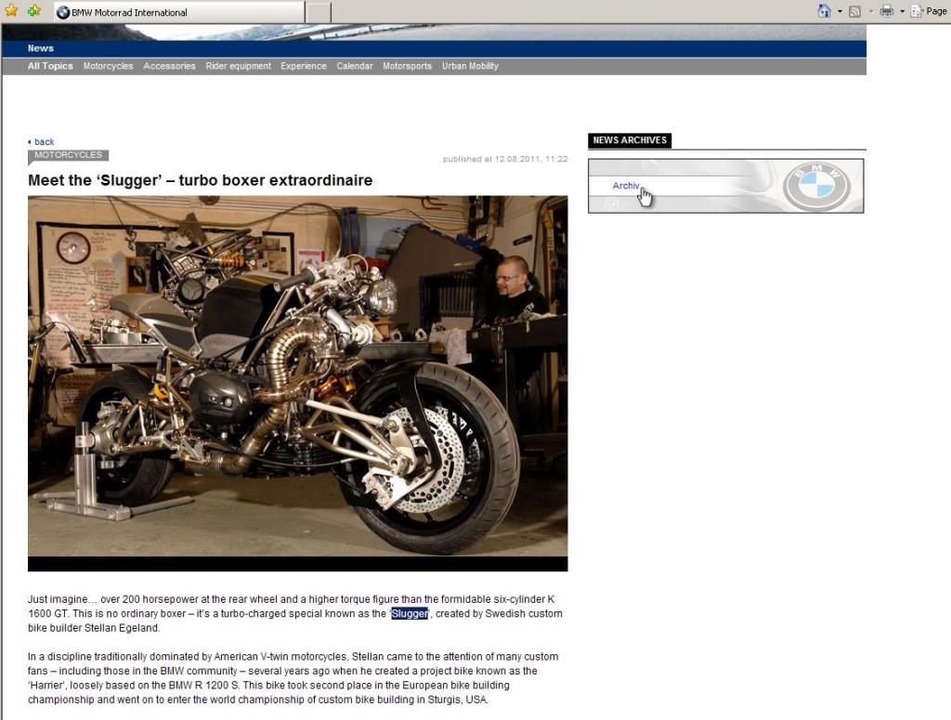The width and height of the screenshot is (951, 720).
Task: Click the BMW favicon on the browser tab
Action: point(63,12)
